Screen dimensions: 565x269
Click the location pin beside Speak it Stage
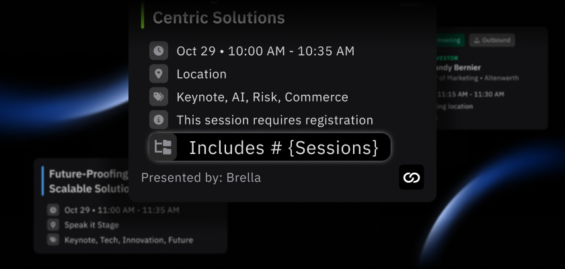pos(52,225)
